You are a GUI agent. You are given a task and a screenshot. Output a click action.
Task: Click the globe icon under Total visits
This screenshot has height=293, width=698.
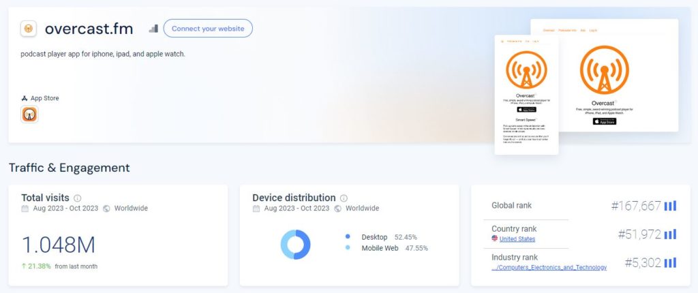[106, 209]
